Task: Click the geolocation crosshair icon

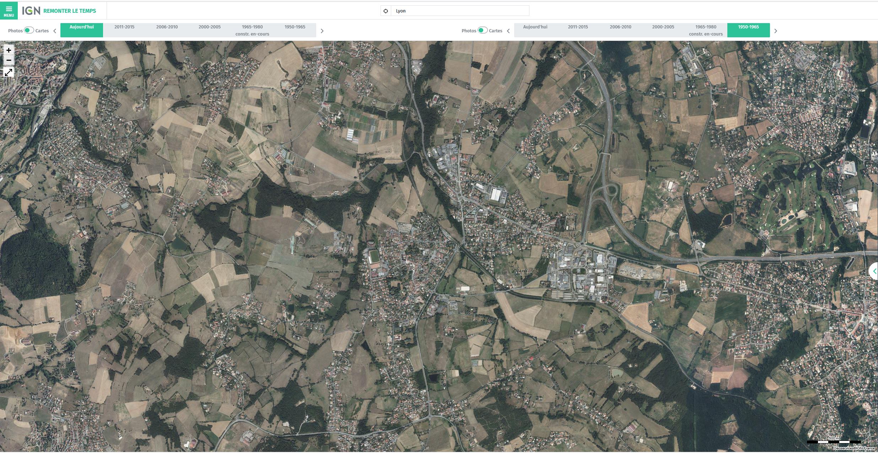Action: tap(386, 11)
